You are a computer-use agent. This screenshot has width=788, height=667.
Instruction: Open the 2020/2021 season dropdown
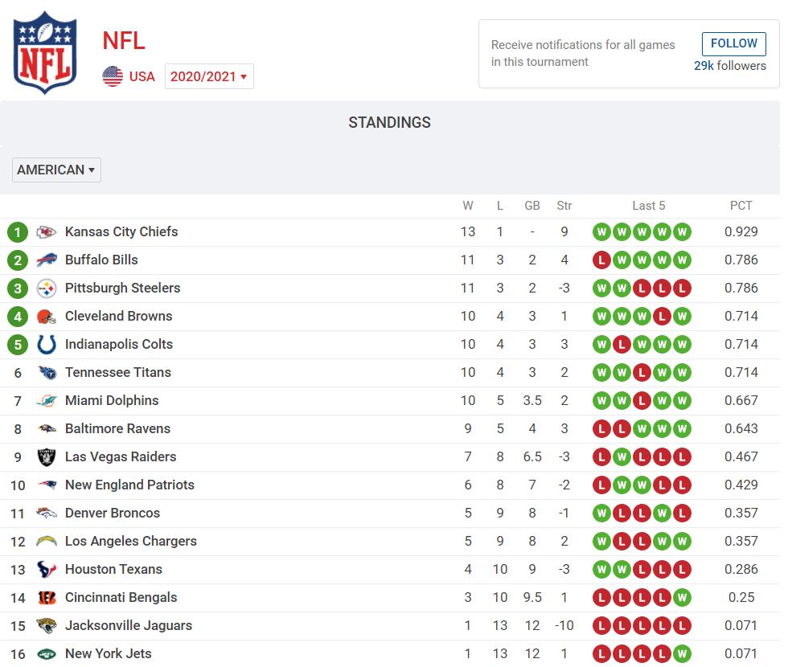point(209,76)
